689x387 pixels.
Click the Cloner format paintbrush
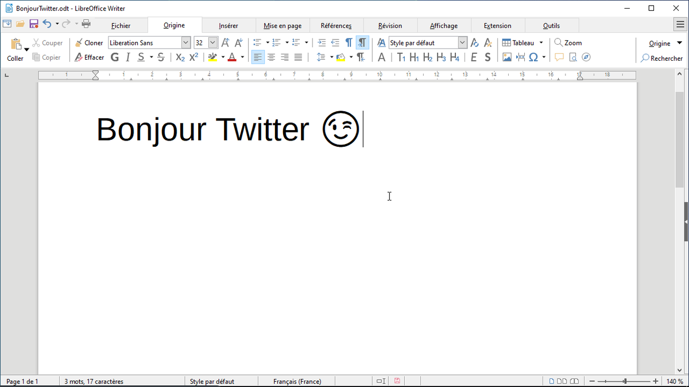pyautogui.click(x=89, y=43)
